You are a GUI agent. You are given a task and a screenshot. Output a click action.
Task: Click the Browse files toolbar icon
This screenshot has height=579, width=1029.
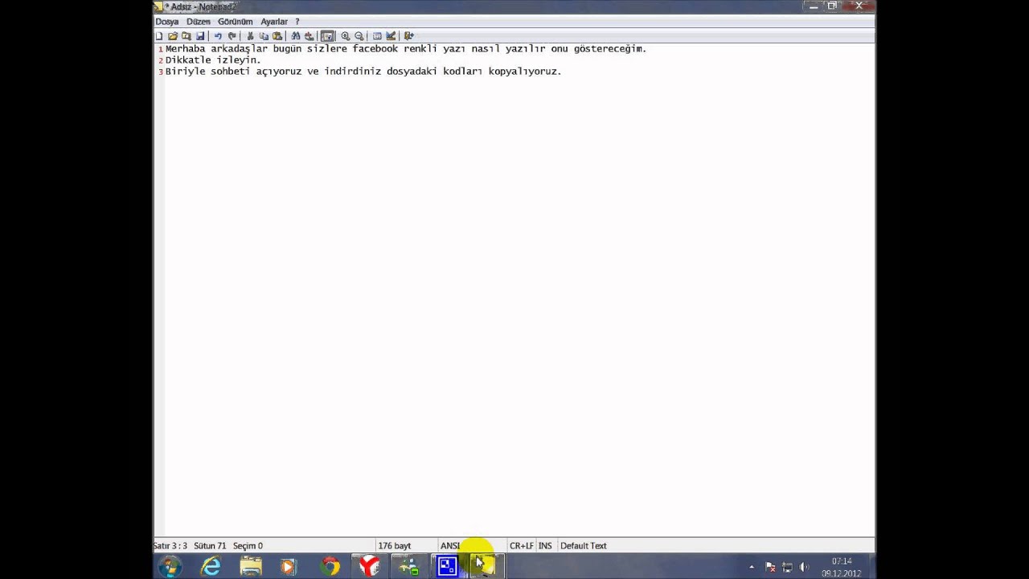coord(187,36)
